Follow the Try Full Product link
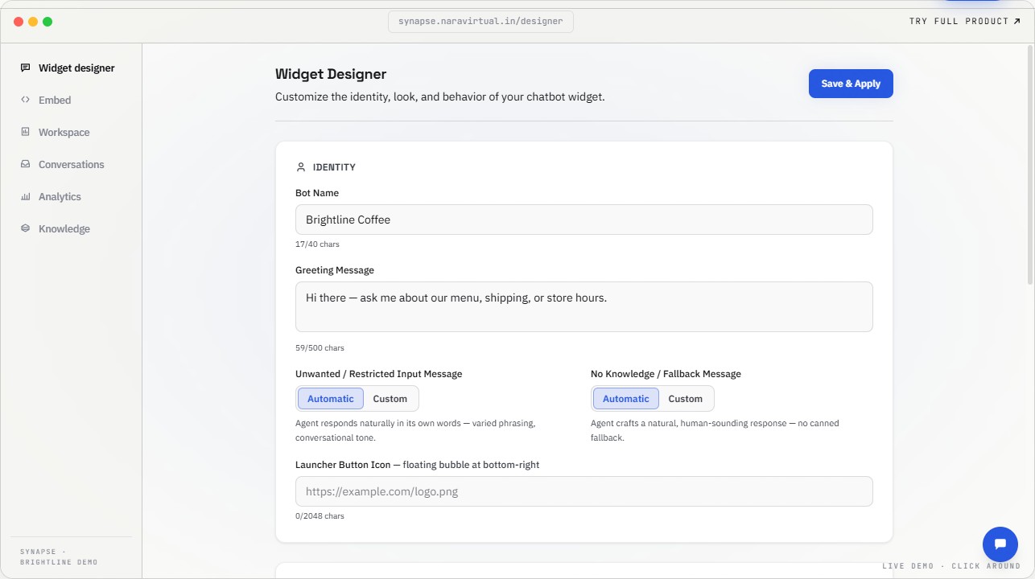This screenshot has width=1035, height=579. (964, 22)
